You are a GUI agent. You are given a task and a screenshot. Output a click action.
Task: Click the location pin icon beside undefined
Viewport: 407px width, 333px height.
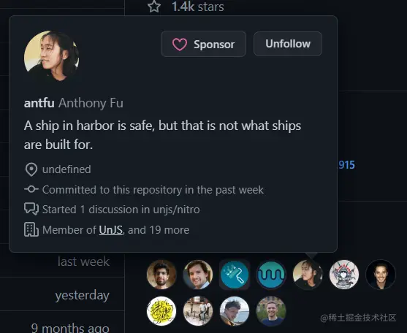pos(31,169)
